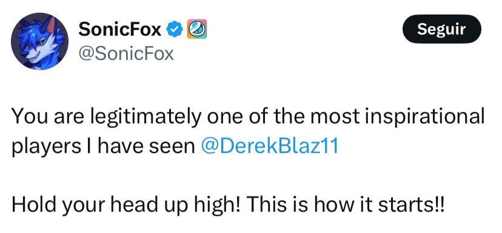The image size is (502, 233).
Task: Open the affiliate badge next to SonicFox
Action: (197, 29)
